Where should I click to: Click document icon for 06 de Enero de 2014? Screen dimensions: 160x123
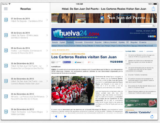pyautogui.click(x=6, y=35)
